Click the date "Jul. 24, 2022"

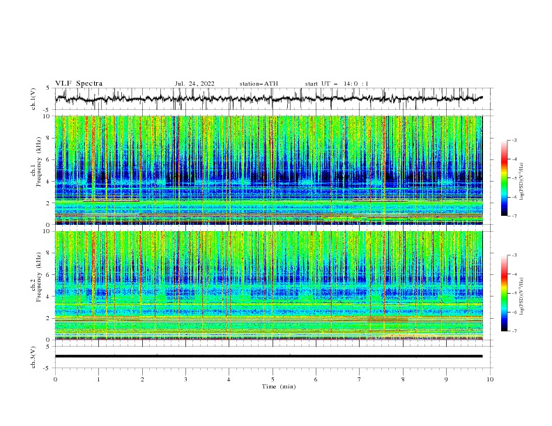pyautogui.click(x=194, y=84)
